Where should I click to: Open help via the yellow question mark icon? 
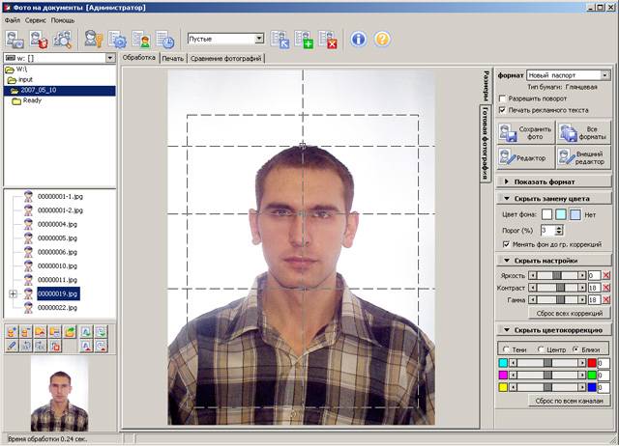coord(382,40)
